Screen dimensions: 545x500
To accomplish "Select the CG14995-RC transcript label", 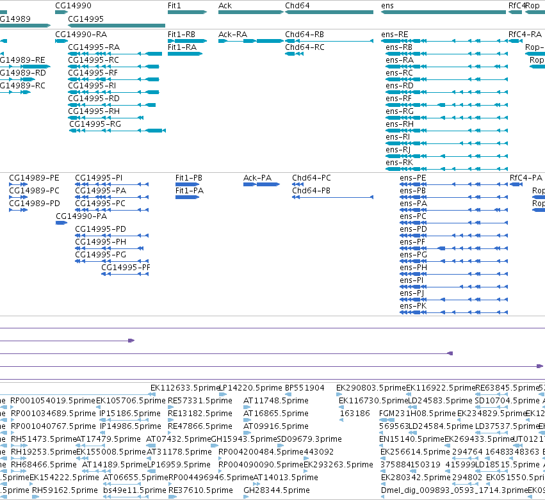I will tap(94, 60).
